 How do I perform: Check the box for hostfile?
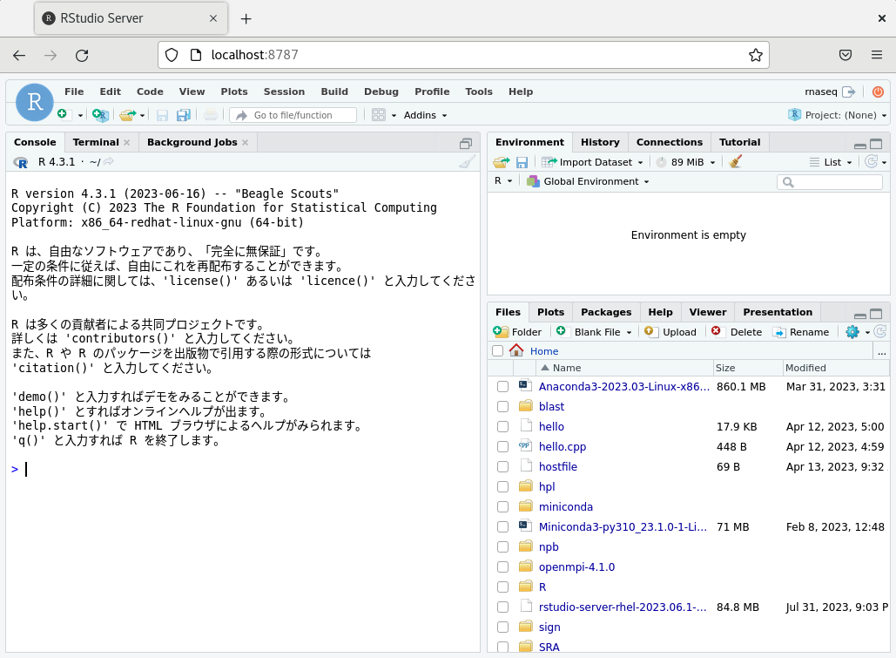click(x=503, y=467)
